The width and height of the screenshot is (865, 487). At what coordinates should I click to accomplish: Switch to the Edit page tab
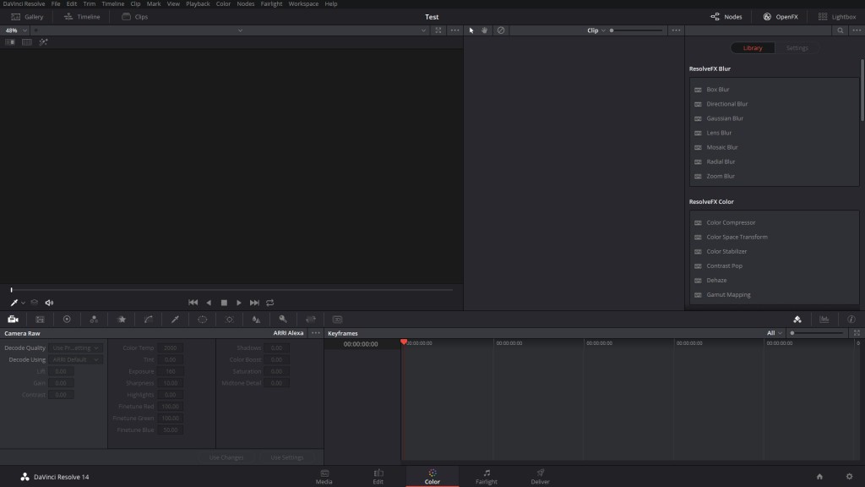[x=378, y=477]
